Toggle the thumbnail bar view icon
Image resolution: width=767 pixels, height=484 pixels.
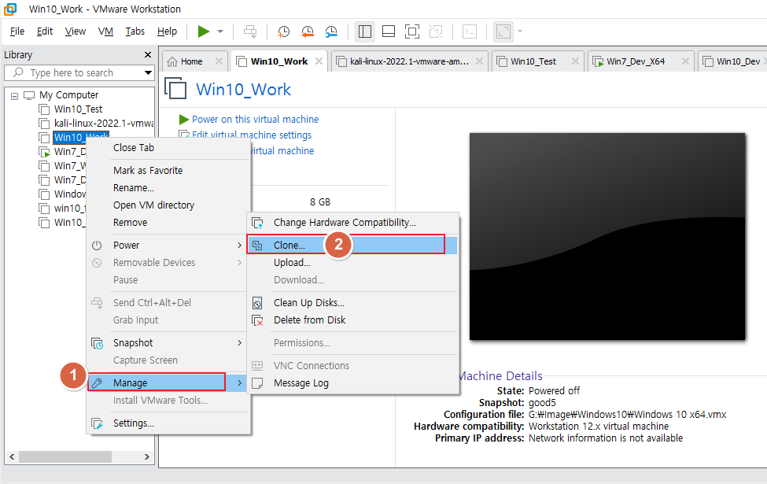tap(389, 31)
